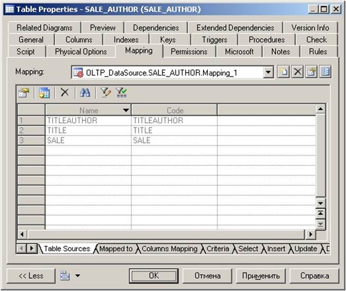
Task: Jump to top of list arrow
Action: tap(321, 213)
